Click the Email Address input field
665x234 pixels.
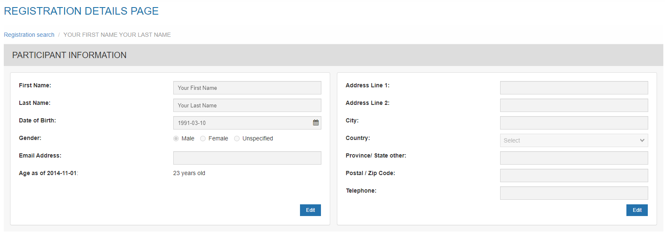pyautogui.click(x=247, y=158)
